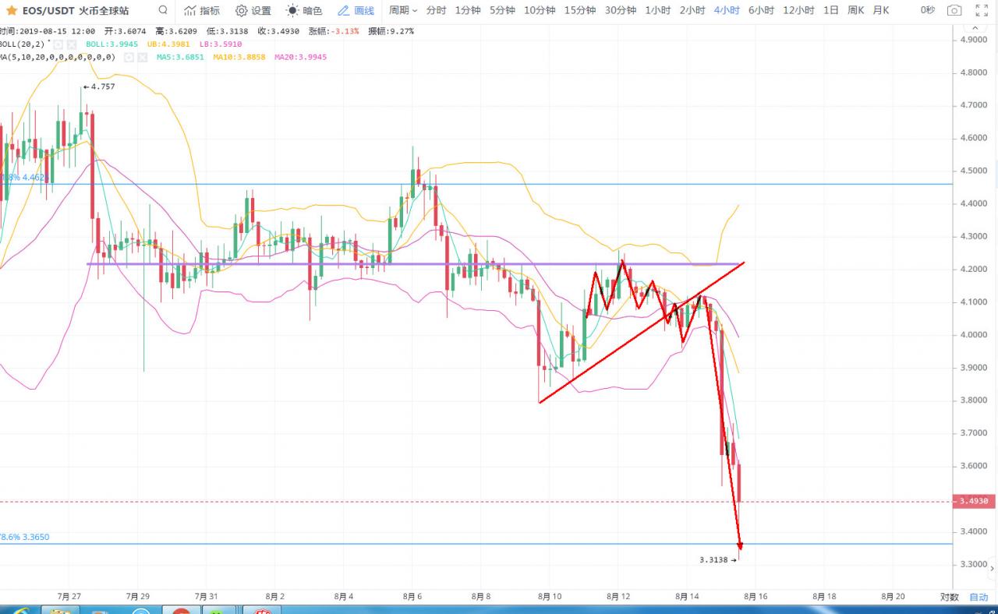Click the current price tag 3.4930
Viewport: 998px width, 614px height.
coord(975,501)
